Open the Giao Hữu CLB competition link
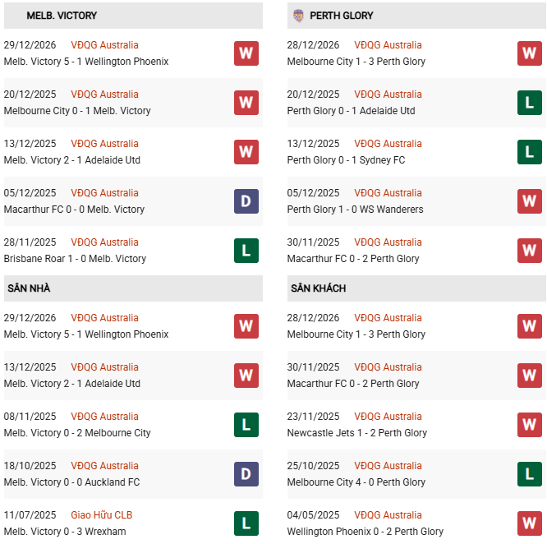This screenshot has width=547, height=544. tap(102, 515)
